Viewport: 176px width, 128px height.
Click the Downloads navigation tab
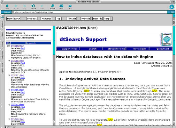[x=137, y=49]
